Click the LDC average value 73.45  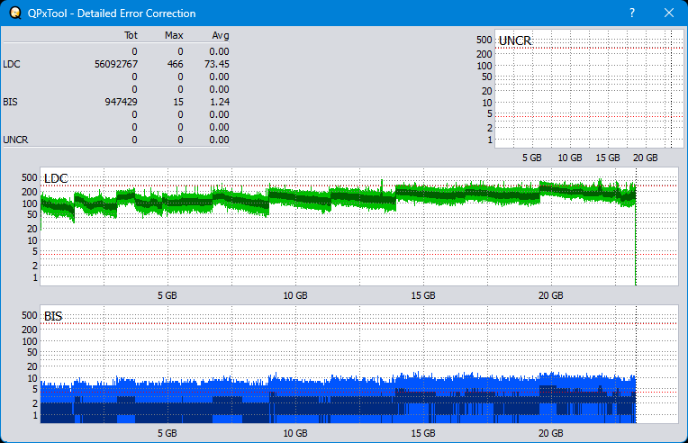click(216, 64)
